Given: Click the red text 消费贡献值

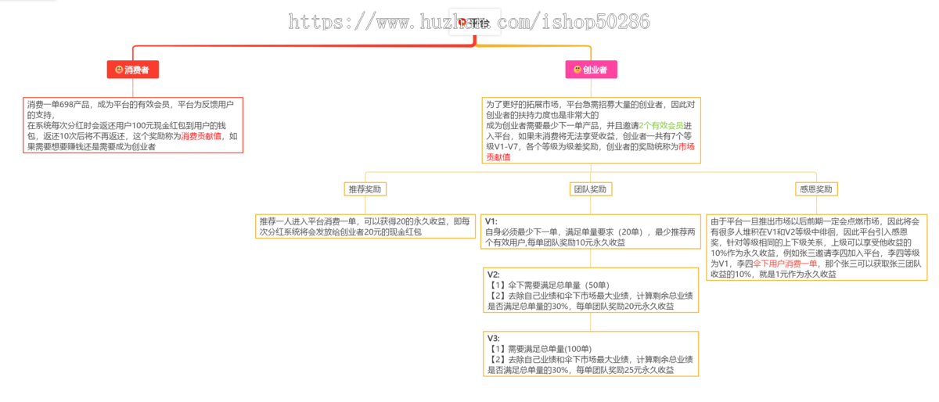Looking at the screenshot, I should 202,136.
